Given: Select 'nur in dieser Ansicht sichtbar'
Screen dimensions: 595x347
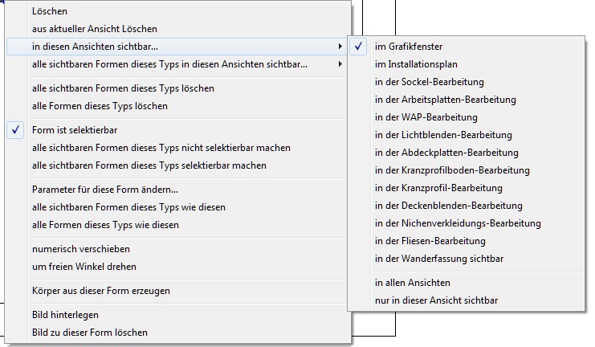Looking at the screenshot, I should click(x=436, y=300).
